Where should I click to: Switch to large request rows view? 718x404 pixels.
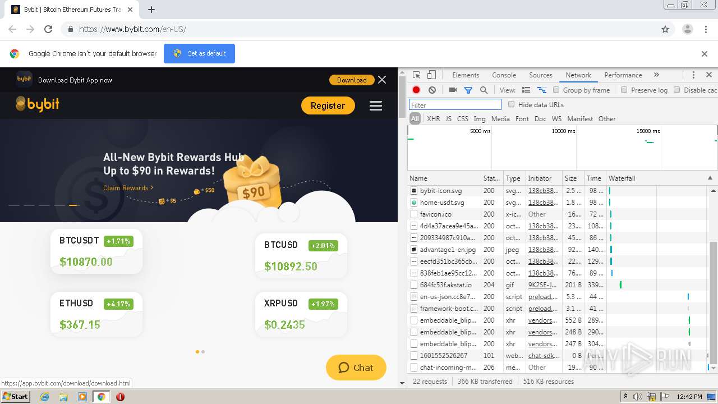(526, 90)
